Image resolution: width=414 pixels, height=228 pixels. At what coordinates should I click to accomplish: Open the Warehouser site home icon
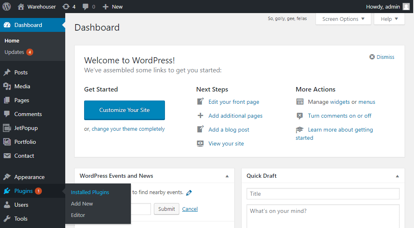(21, 7)
